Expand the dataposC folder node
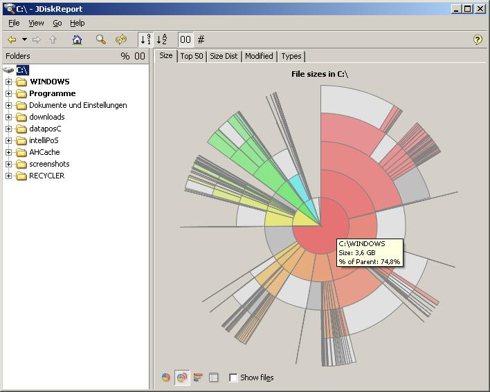Image resolution: width=490 pixels, height=392 pixels. (9, 129)
